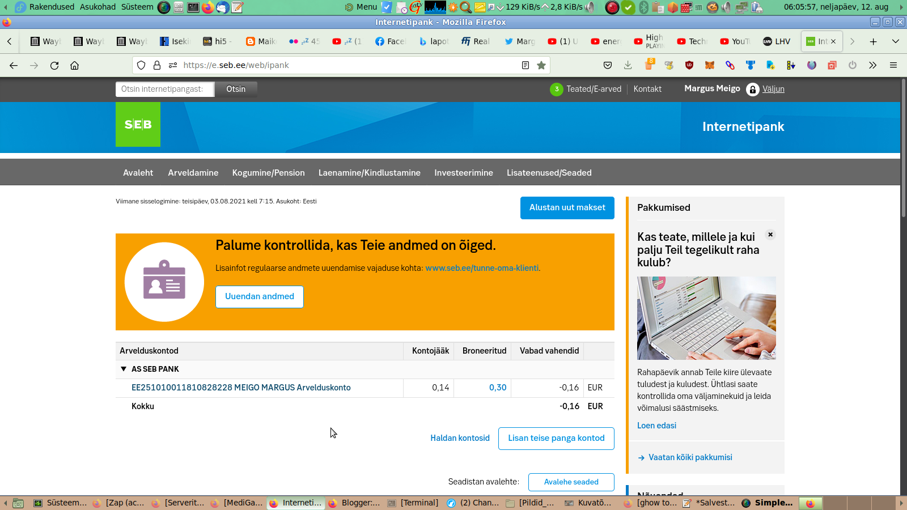The image size is (907, 510).
Task: Click the orange trash extension with badge 8
Action: tap(649, 65)
